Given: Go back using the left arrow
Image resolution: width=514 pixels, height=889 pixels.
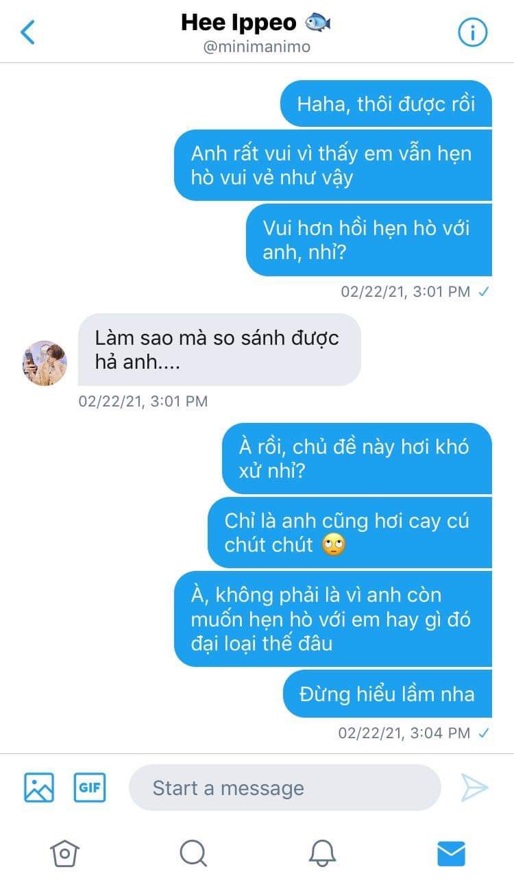Looking at the screenshot, I should [x=28, y=32].
